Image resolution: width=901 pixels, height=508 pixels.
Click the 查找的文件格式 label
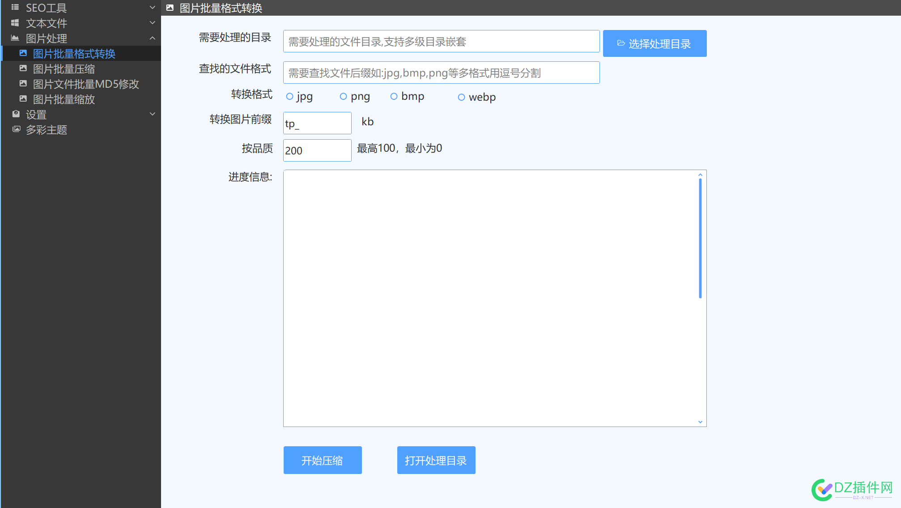[235, 68]
